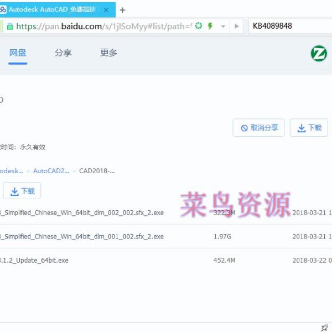
Task: Open a new browser tab with plus button
Action: (x=122, y=10)
